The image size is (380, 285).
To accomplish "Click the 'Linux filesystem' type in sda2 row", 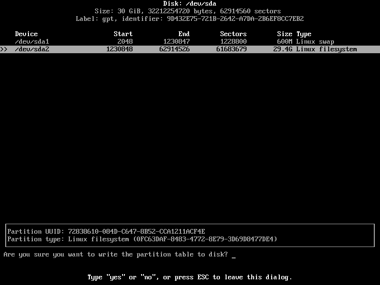I will click(x=326, y=49).
